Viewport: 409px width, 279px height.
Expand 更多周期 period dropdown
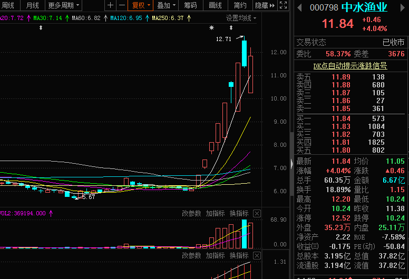(x=64, y=5)
